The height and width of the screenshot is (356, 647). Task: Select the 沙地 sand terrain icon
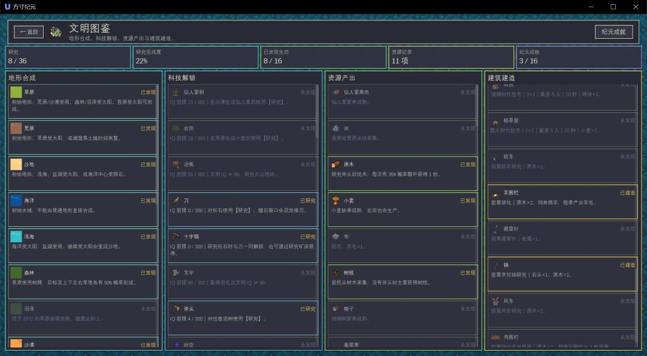[x=16, y=164]
